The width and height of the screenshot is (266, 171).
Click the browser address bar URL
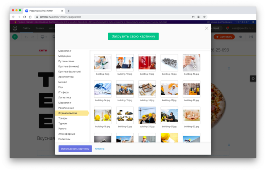point(60,17)
